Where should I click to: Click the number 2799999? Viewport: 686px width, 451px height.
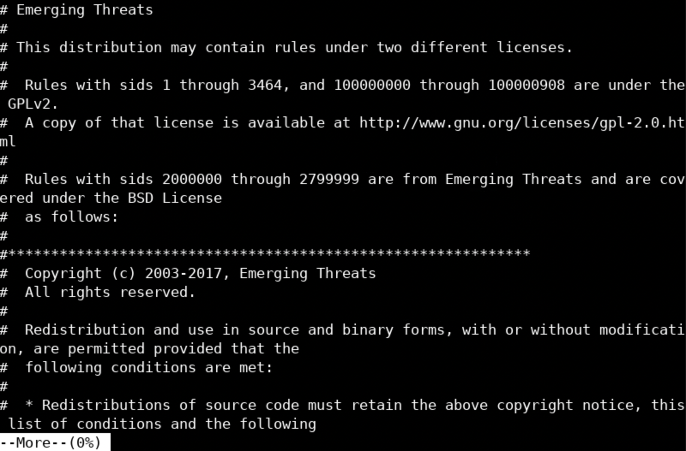tap(329, 179)
